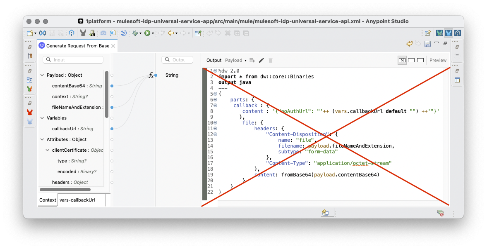Click the trash delete icon beside the pencil
The height and width of the screenshot is (249, 487).
click(270, 60)
